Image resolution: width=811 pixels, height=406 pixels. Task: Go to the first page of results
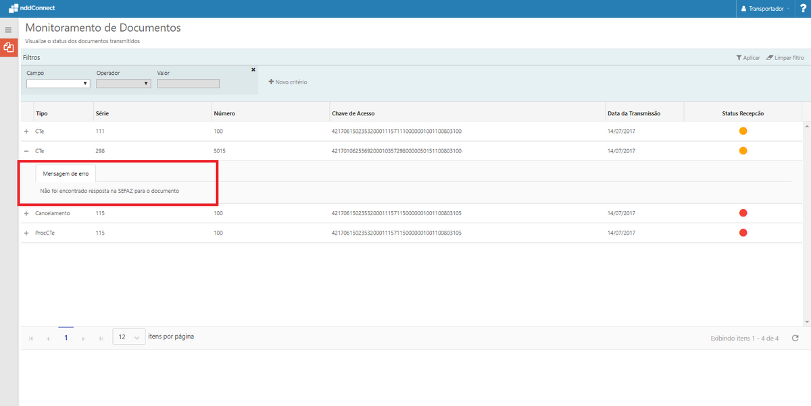coord(31,338)
